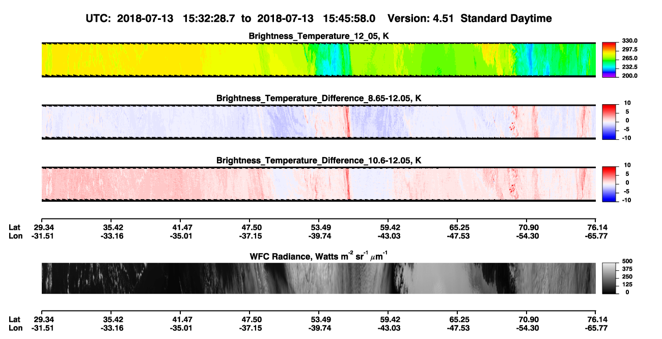Click latitude 70.90 on the axis below WFC
This screenshot has width=662, height=339.
tap(529, 319)
